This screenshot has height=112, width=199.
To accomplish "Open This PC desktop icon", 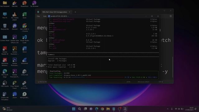I will (x=5, y=16).
